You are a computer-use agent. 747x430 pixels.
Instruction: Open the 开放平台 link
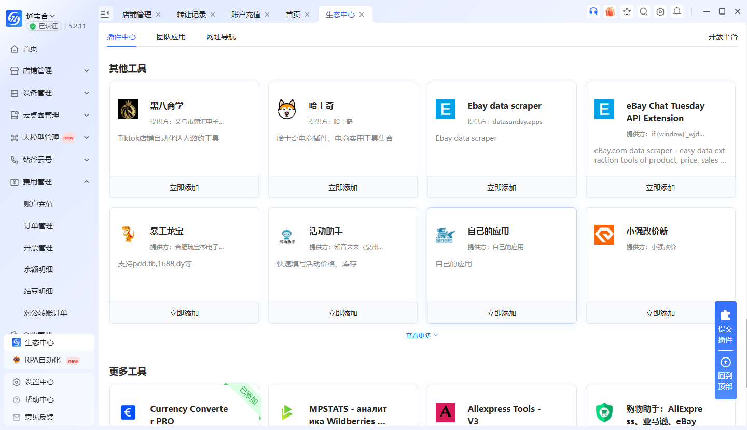(723, 37)
